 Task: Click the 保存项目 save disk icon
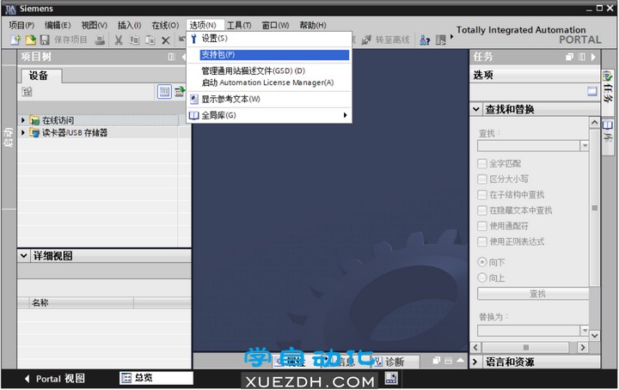45,40
